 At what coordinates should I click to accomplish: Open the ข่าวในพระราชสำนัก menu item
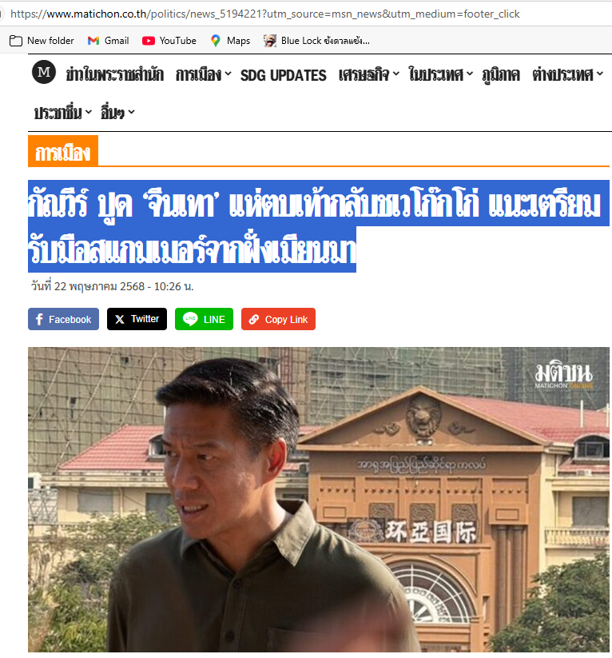click(x=114, y=74)
